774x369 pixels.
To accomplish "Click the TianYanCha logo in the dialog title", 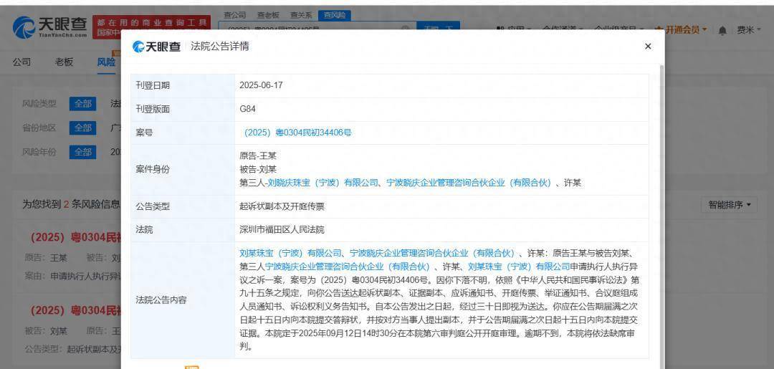I will point(157,47).
